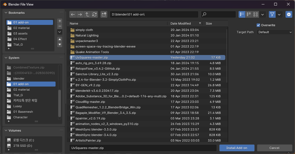Select MeshSync blender-3.3.0.zip file

coord(147,129)
